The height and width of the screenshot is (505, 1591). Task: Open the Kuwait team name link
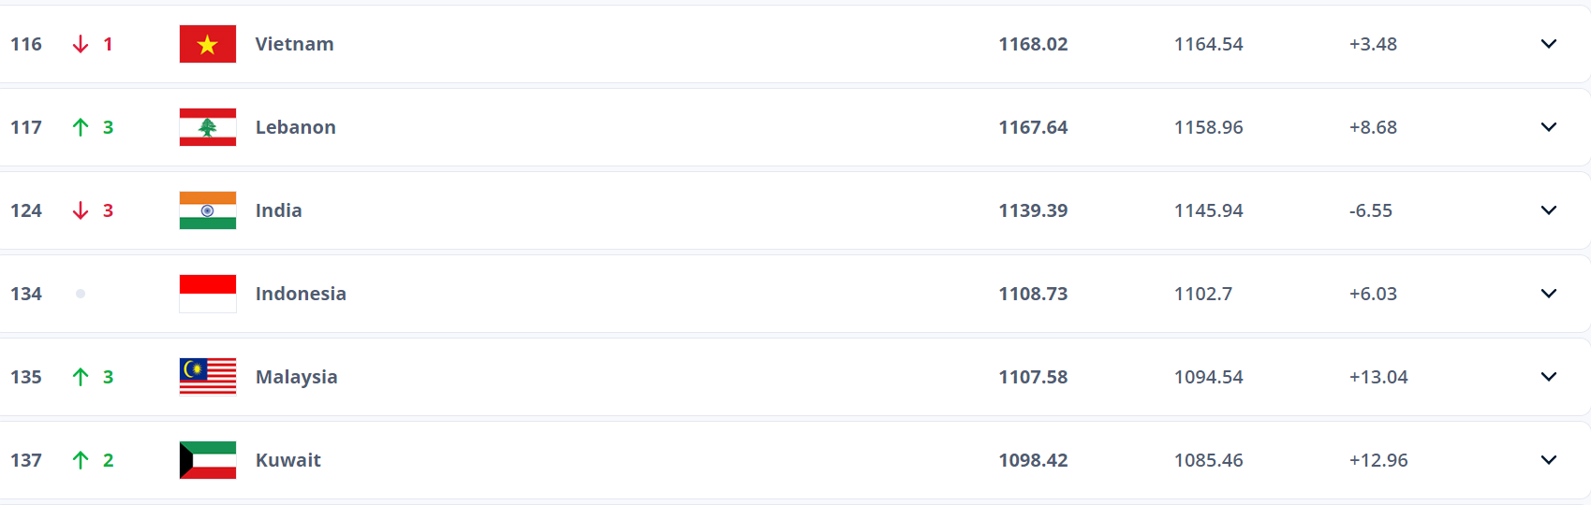(287, 460)
